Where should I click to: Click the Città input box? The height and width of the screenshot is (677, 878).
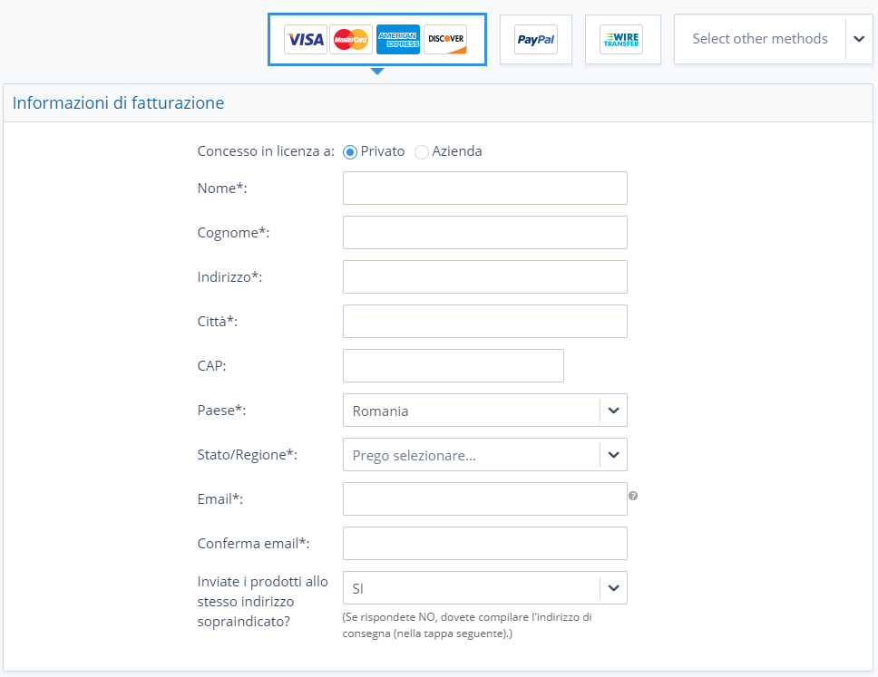[485, 321]
